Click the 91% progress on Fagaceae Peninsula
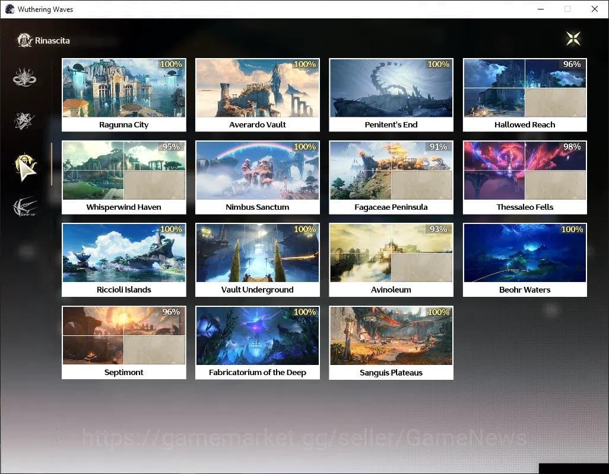Screen dimensions: 609x474 [439, 147]
